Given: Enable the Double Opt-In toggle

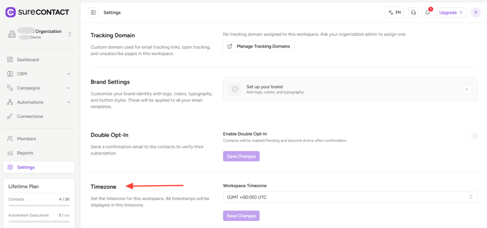Looking at the screenshot, I should [x=472, y=136].
